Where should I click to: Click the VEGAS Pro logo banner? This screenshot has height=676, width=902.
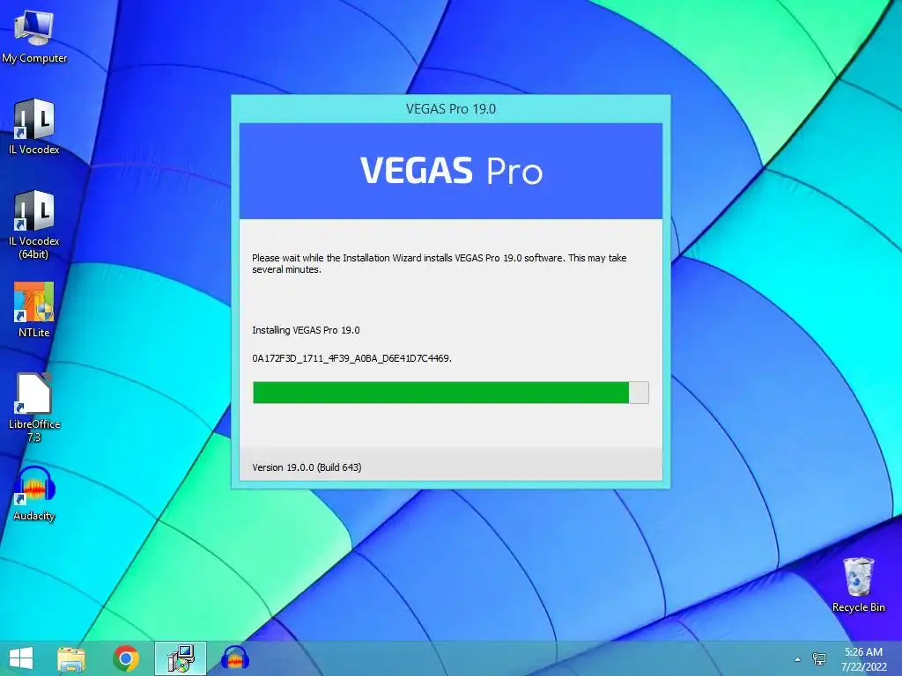[x=451, y=171]
